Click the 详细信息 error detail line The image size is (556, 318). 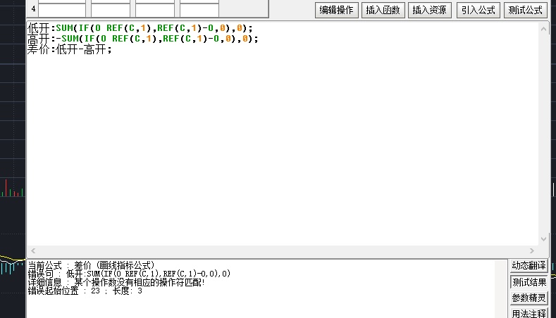116,283
